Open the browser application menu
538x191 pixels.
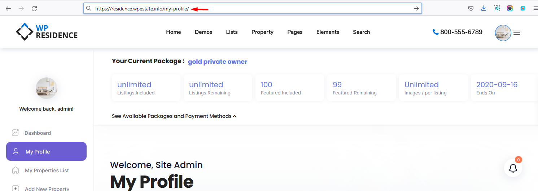(535, 9)
